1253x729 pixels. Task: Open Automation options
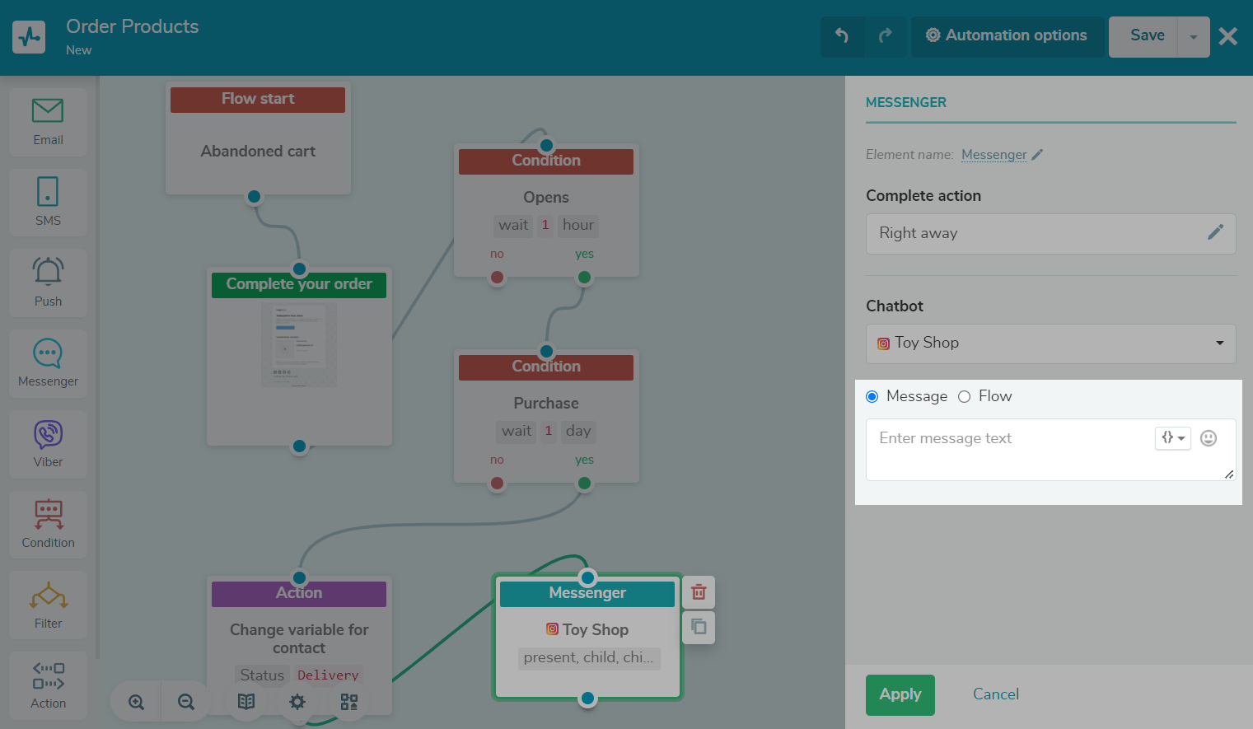pyautogui.click(x=1007, y=35)
